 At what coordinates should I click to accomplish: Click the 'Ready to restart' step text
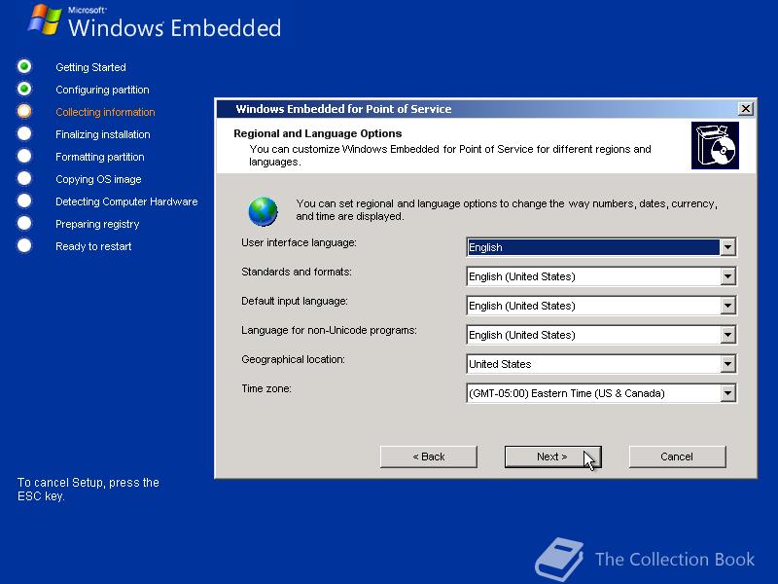coord(93,246)
